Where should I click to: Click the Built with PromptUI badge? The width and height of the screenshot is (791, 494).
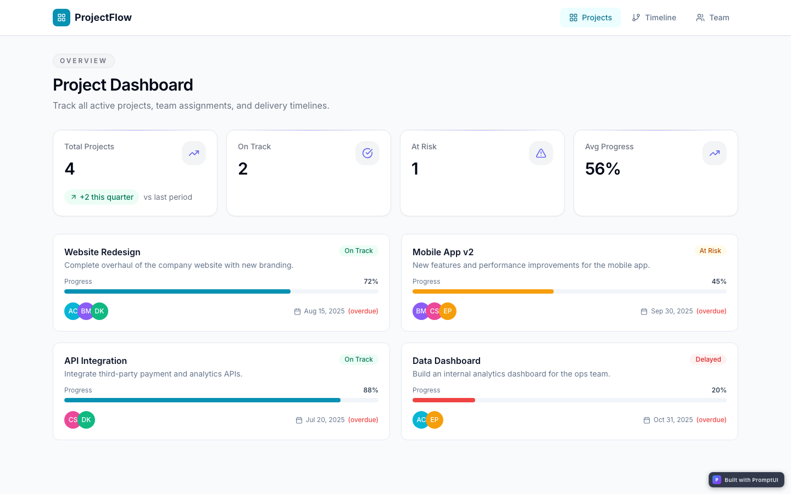tap(747, 480)
